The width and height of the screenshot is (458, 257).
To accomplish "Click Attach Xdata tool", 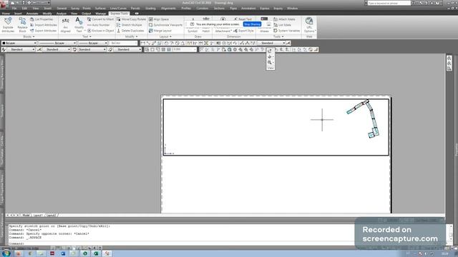I will point(284,19).
